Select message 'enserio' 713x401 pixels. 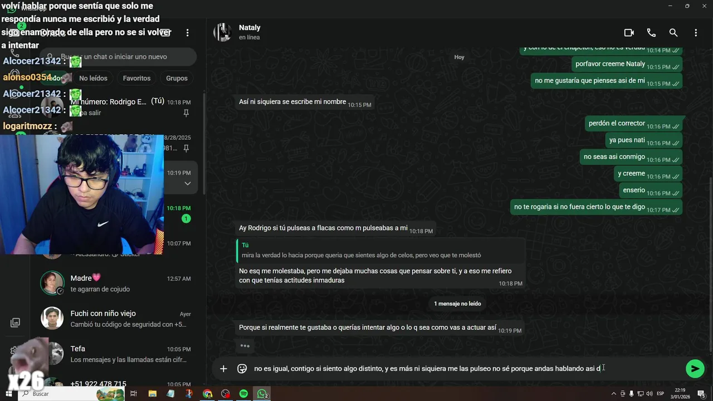coord(650,190)
